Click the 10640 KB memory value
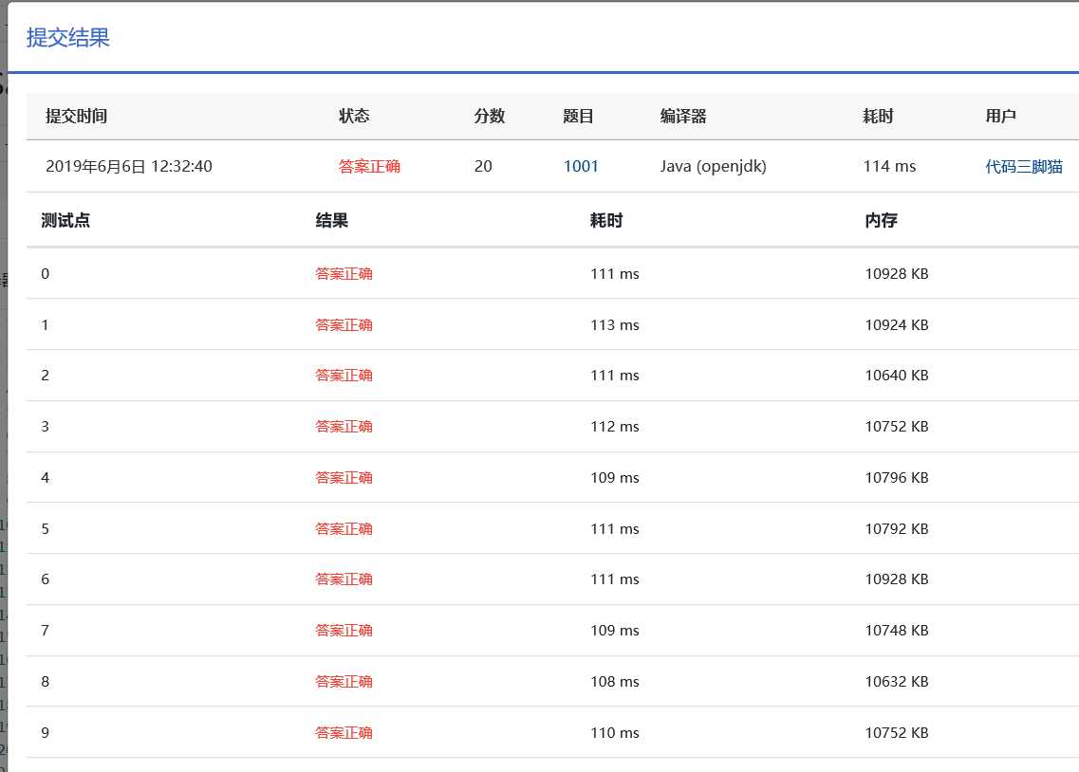This screenshot has height=772, width=1079. (896, 376)
